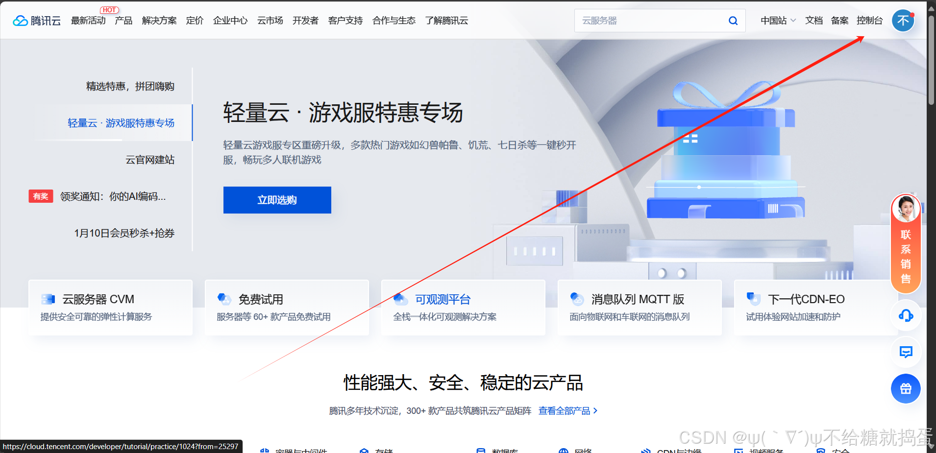
Task: Open the 下一代CDN-EO product card
Action: pos(816,308)
